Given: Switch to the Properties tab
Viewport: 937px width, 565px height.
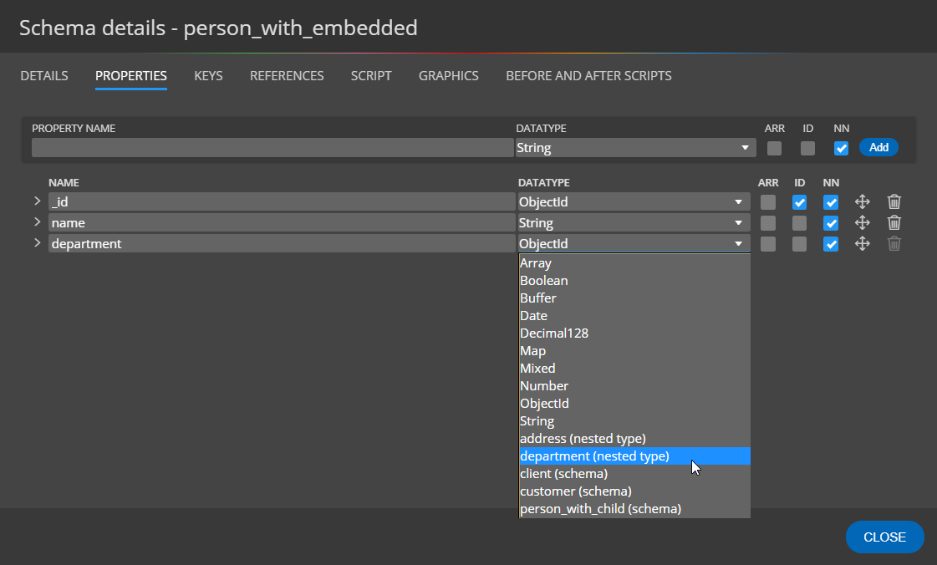Looking at the screenshot, I should 131,76.
